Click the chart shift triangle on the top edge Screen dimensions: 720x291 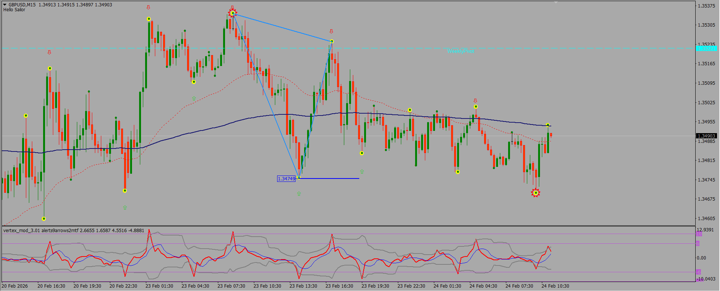coord(556,2)
